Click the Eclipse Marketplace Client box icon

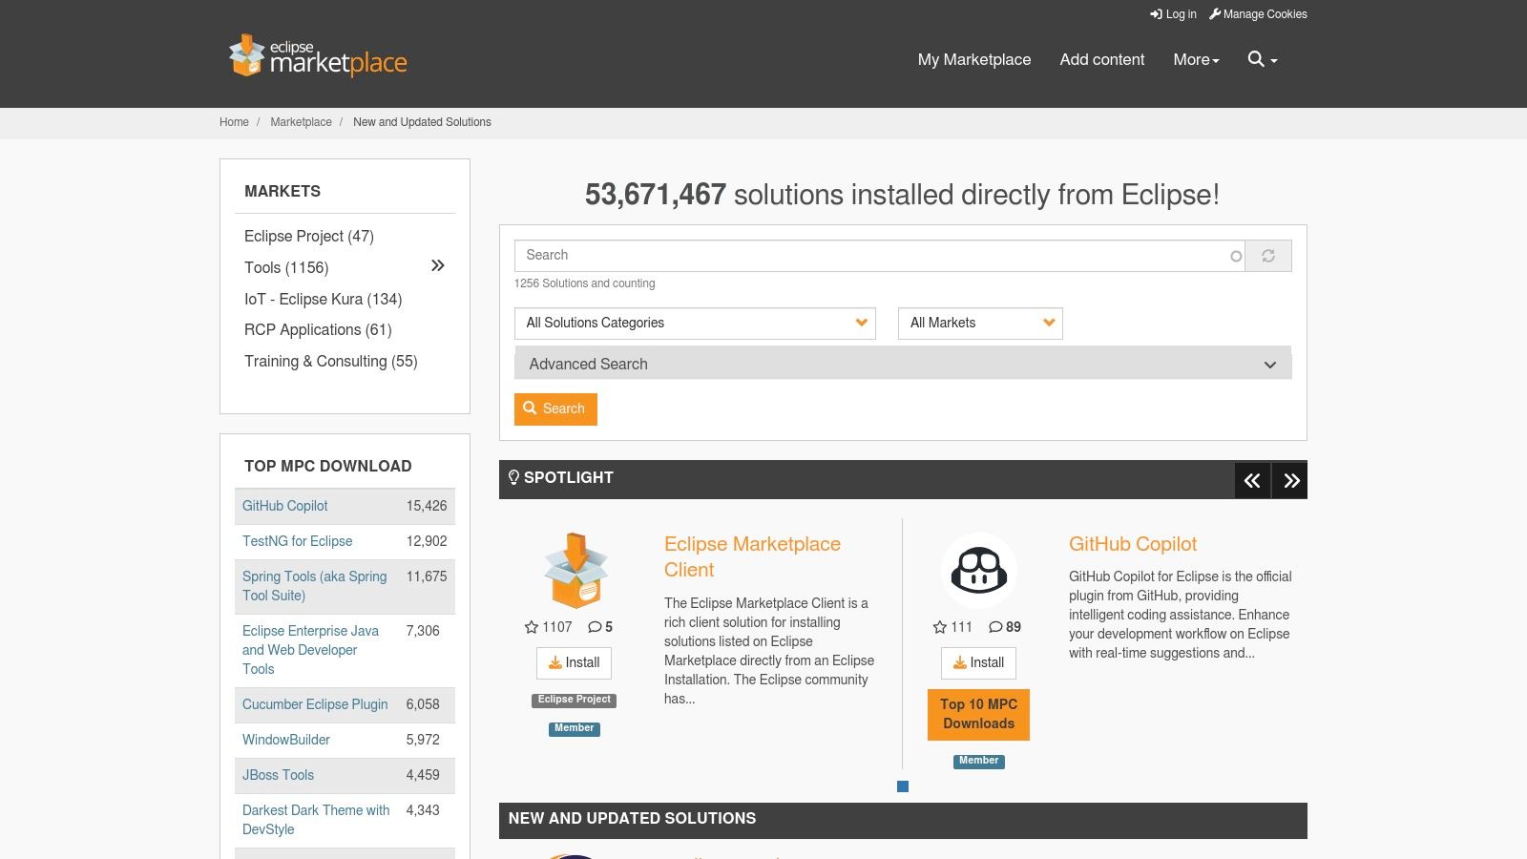point(575,571)
